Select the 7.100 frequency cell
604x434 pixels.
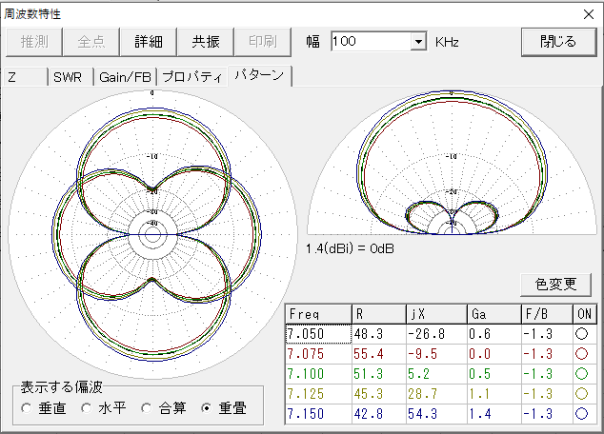pyautogui.click(x=318, y=374)
